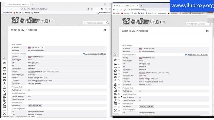Viewport: 214px width, 120px height.
Task: Click the Windows-logo icon in left window sidebar
Action: tap(4, 107)
